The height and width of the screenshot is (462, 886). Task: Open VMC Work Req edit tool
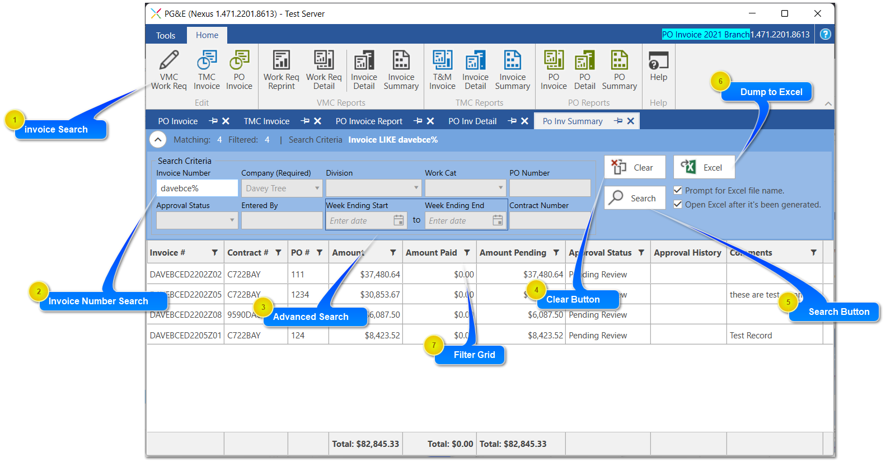tap(168, 70)
